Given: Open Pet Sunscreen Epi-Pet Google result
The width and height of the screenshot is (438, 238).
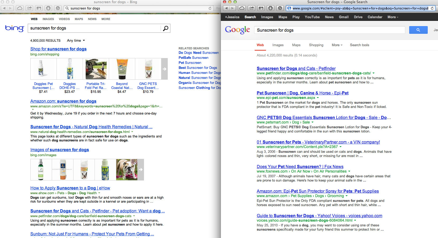Looking at the screenshot, I should [x=303, y=93].
